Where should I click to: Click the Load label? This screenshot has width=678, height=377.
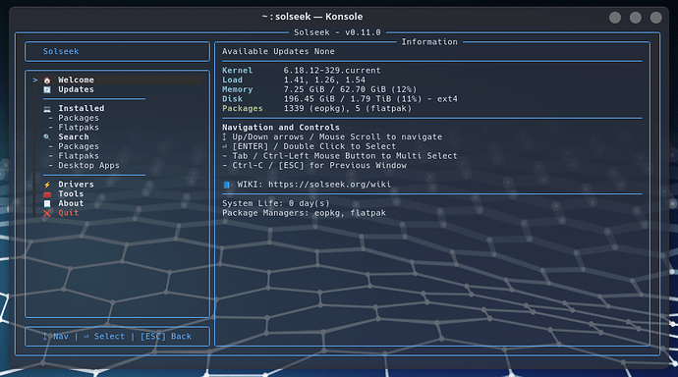pyautogui.click(x=232, y=80)
